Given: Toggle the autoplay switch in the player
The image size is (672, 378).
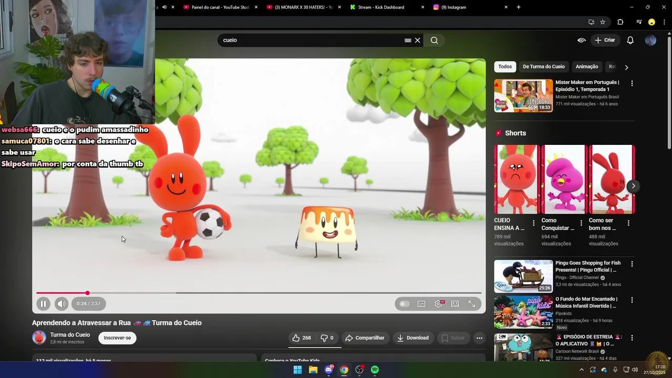Looking at the screenshot, I should click(404, 303).
